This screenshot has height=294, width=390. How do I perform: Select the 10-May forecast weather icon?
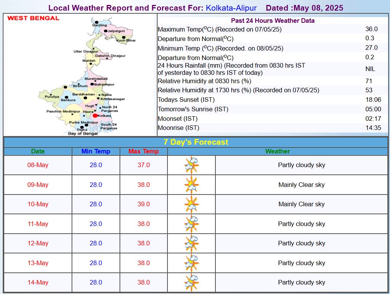tap(191, 204)
